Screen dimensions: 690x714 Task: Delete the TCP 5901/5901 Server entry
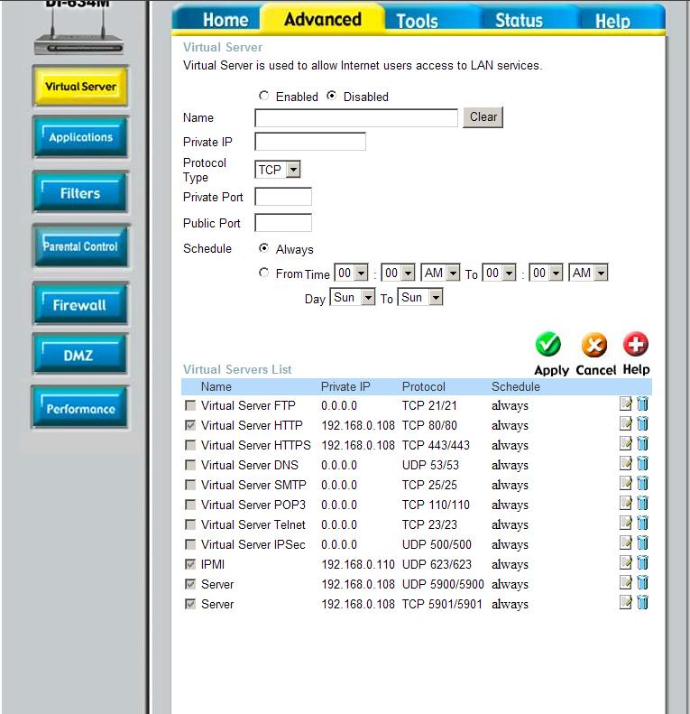(642, 603)
